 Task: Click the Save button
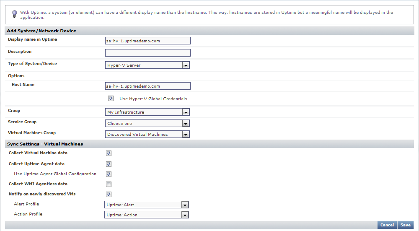click(x=406, y=225)
